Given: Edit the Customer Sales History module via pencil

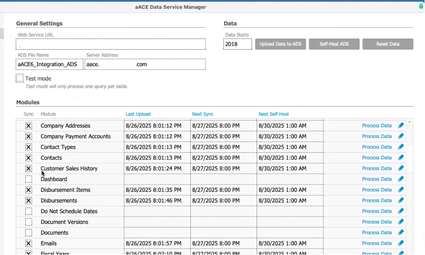Looking at the screenshot, I should (x=401, y=168).
